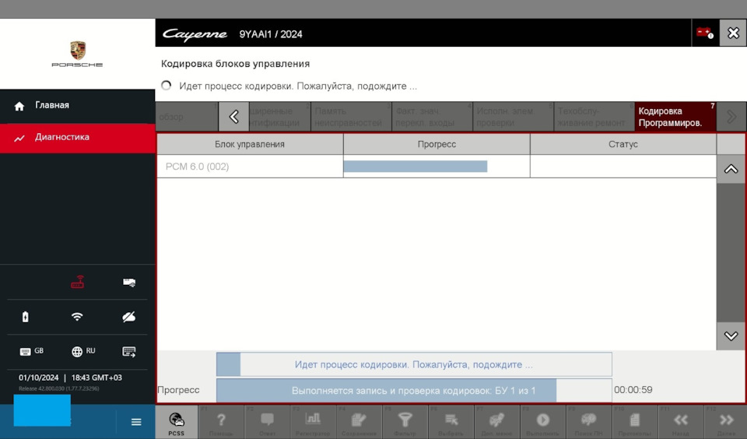Image resolution: width=747 pixels, height=439 pixels.
Task: Click Выбрать (F6) select icon
Action: pyautogui.click(x=451, y=423)
